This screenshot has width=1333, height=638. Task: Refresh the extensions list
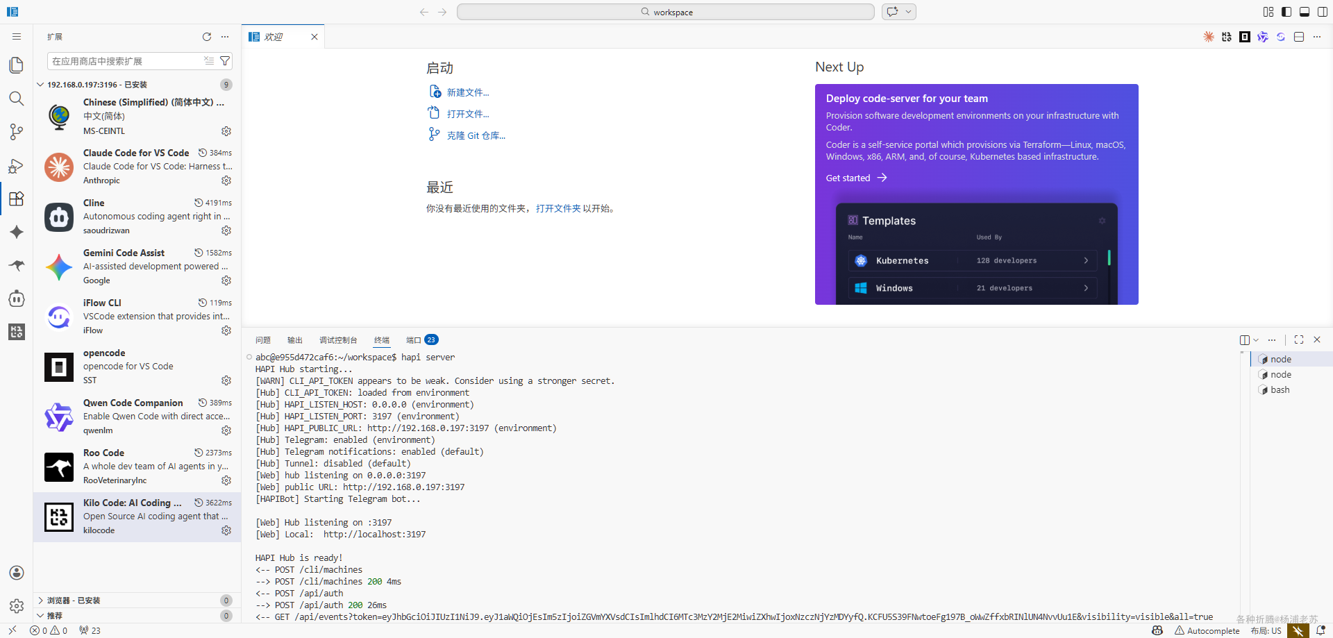tap(207, 37)
